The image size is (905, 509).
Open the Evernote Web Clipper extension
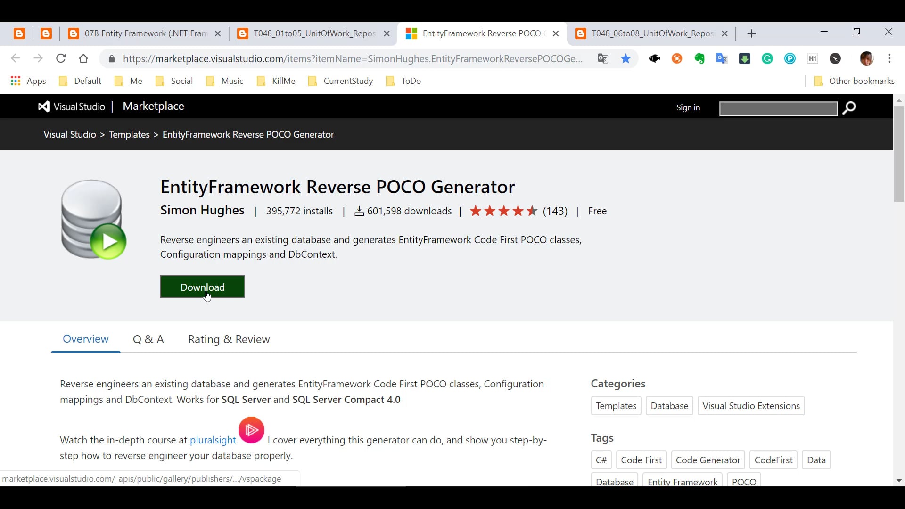point(699,58)
